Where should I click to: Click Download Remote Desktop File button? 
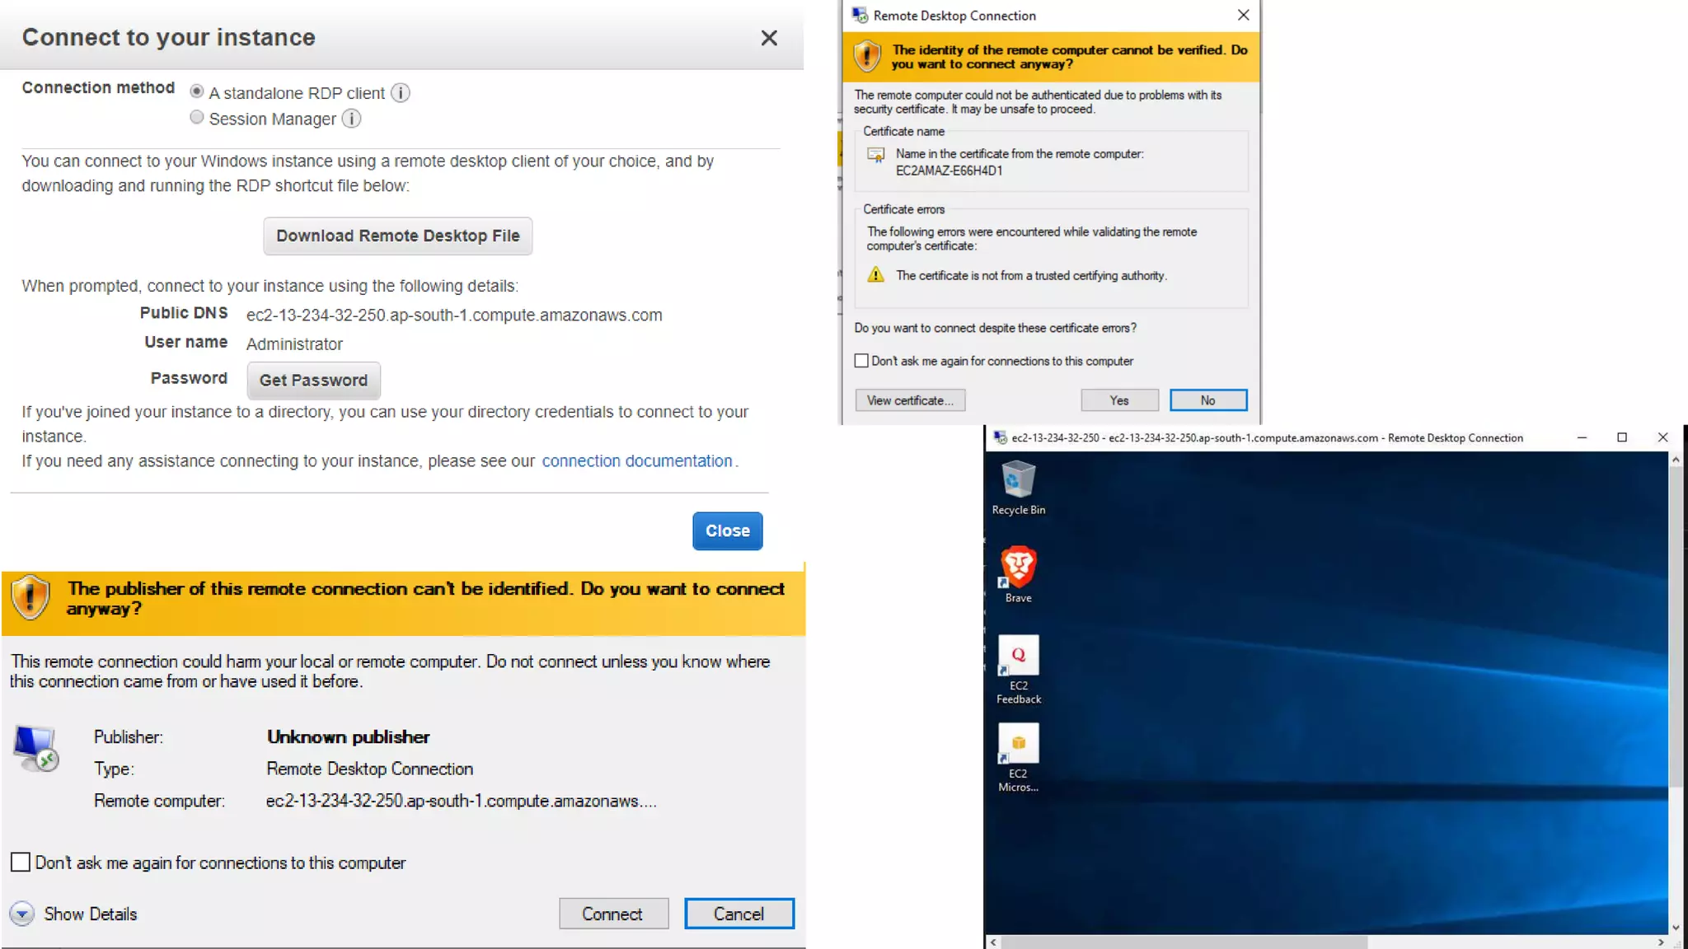(x=397, y=236)
